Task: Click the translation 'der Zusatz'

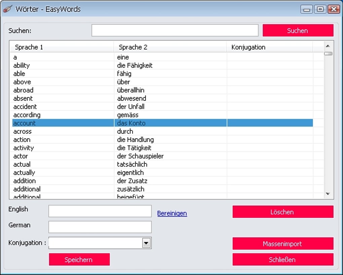Action: coord(132,181)
